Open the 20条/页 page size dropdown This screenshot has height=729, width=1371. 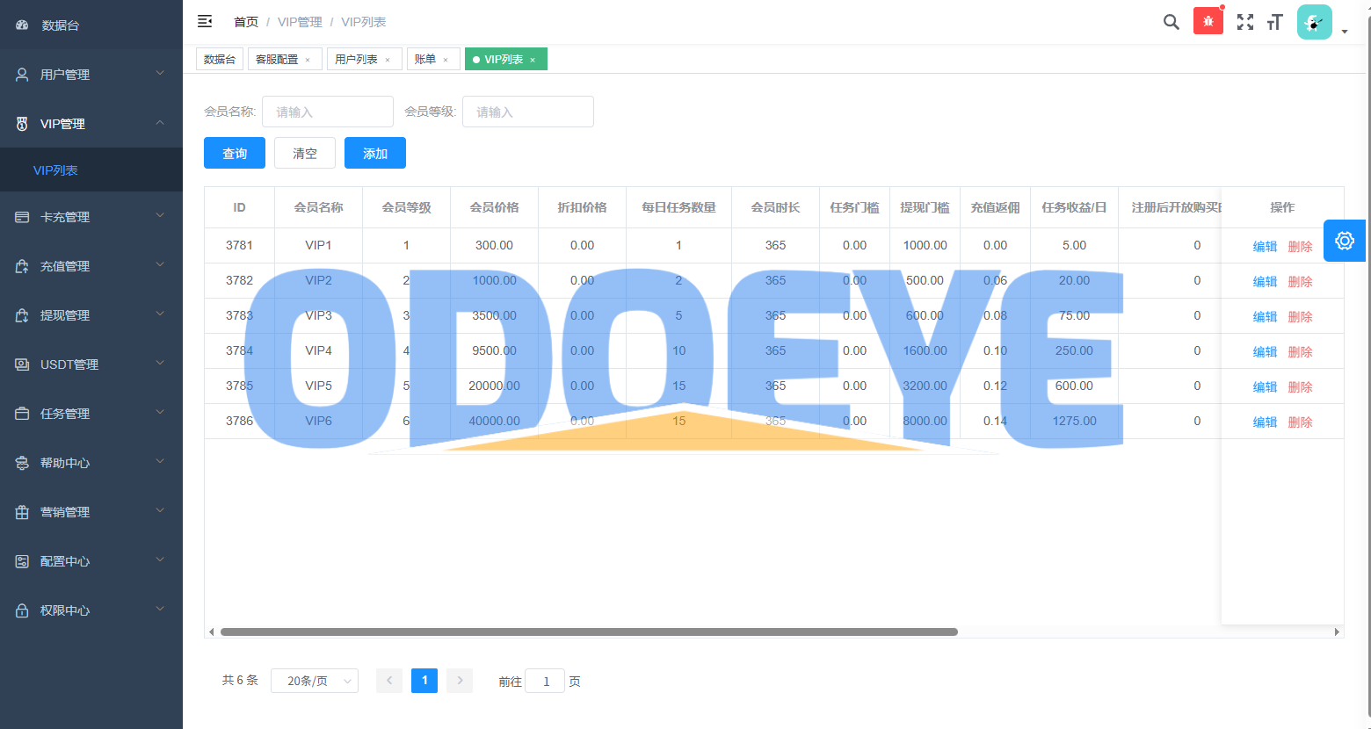tap(314, 681)
